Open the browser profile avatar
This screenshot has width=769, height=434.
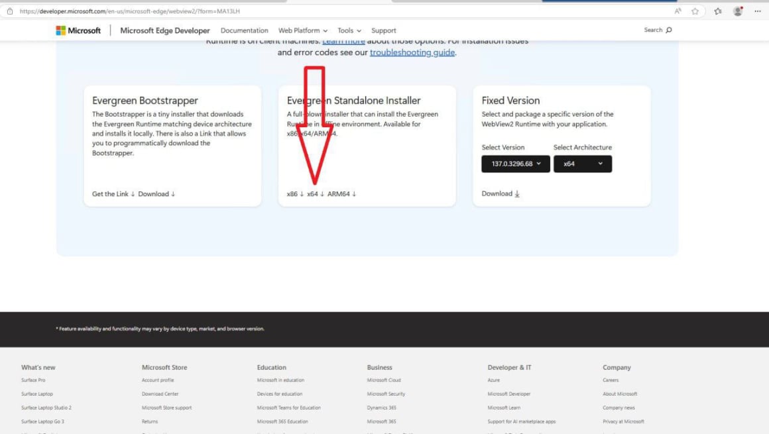tap(738, 11)
